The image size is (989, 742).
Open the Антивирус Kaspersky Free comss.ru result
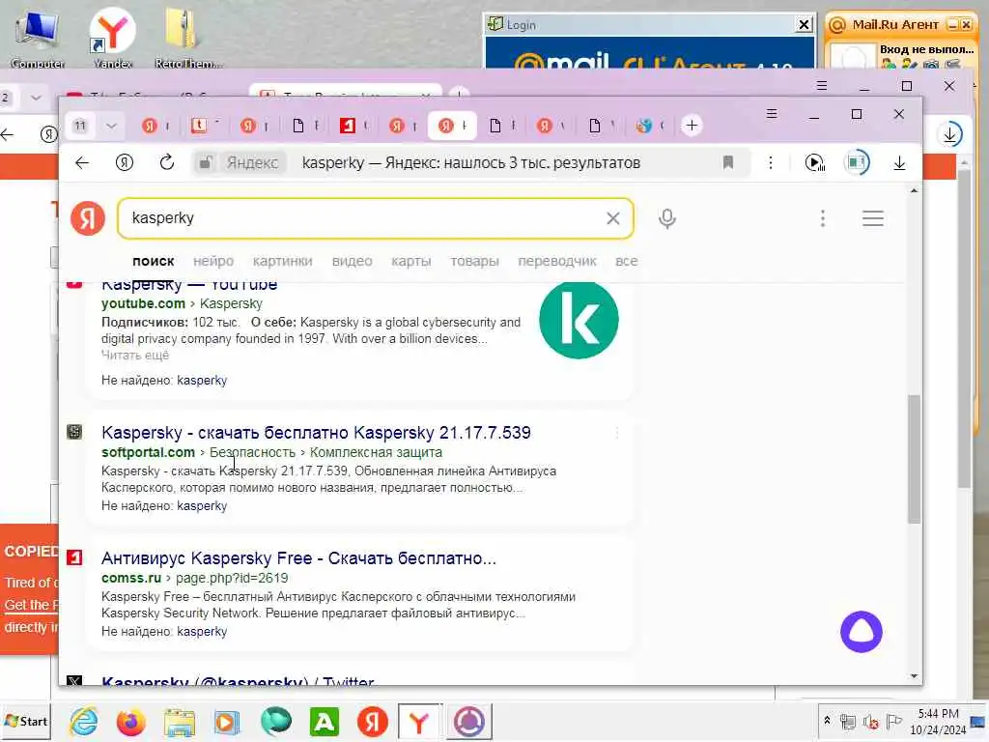click(x=299, y=558)
